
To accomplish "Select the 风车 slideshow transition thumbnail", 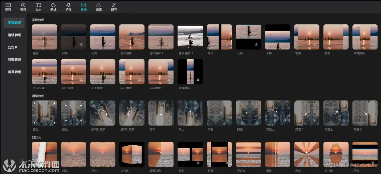I will (306, 154).
